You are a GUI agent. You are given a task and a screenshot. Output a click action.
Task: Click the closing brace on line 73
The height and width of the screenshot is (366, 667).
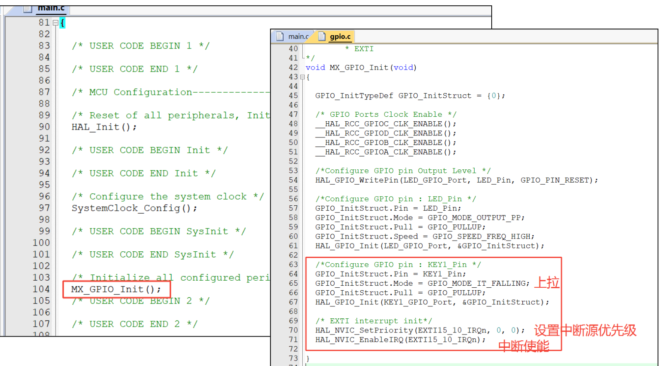[x=308, y=359]
